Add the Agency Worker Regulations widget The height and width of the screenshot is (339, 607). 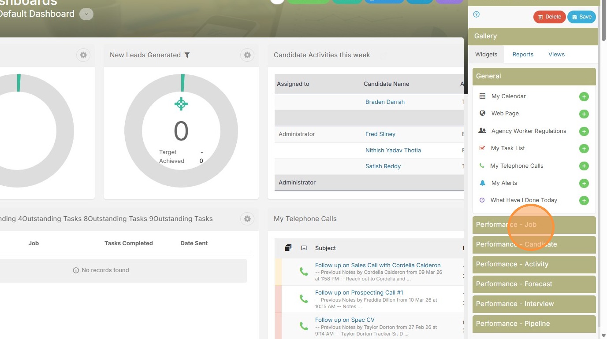584,132
